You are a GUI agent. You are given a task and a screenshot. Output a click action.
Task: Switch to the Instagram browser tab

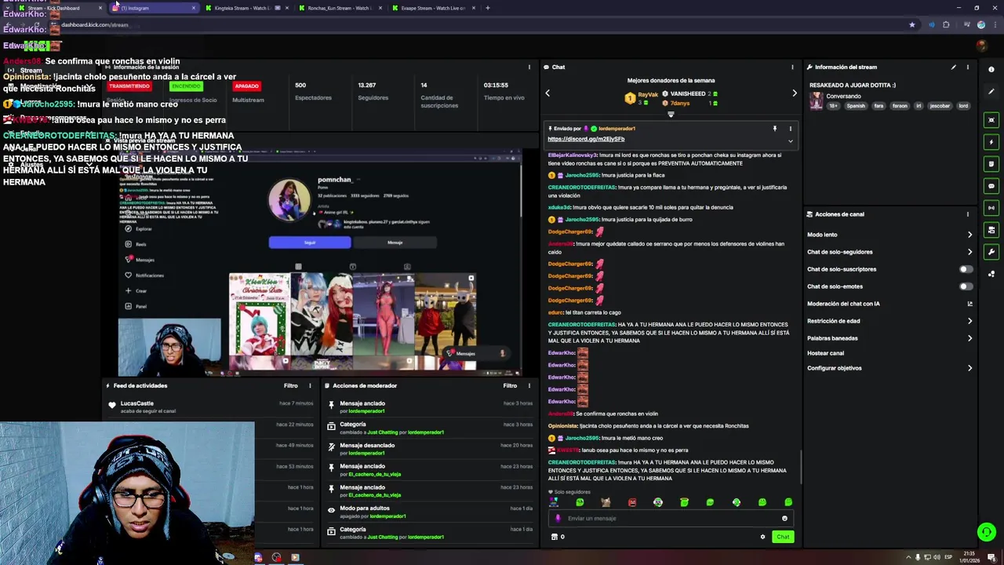154,8
